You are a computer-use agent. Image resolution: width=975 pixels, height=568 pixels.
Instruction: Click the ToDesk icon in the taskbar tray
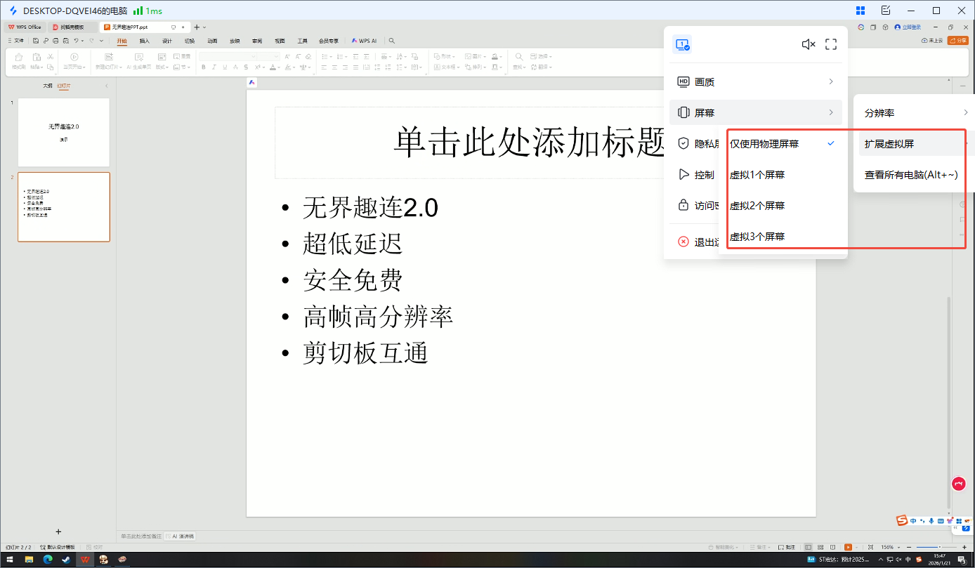pos(889,560)
